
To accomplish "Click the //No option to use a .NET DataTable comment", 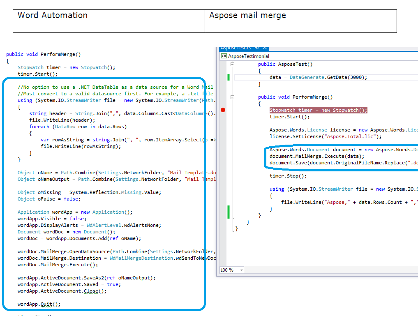I will [115, 87].
